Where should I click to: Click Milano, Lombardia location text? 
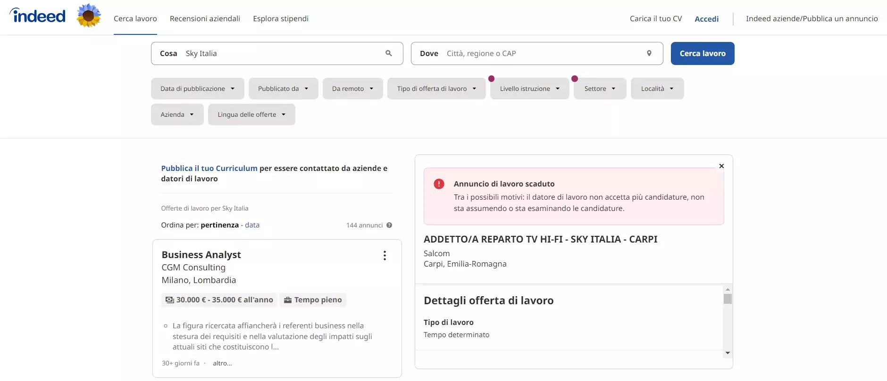click(x=199, y=280)
